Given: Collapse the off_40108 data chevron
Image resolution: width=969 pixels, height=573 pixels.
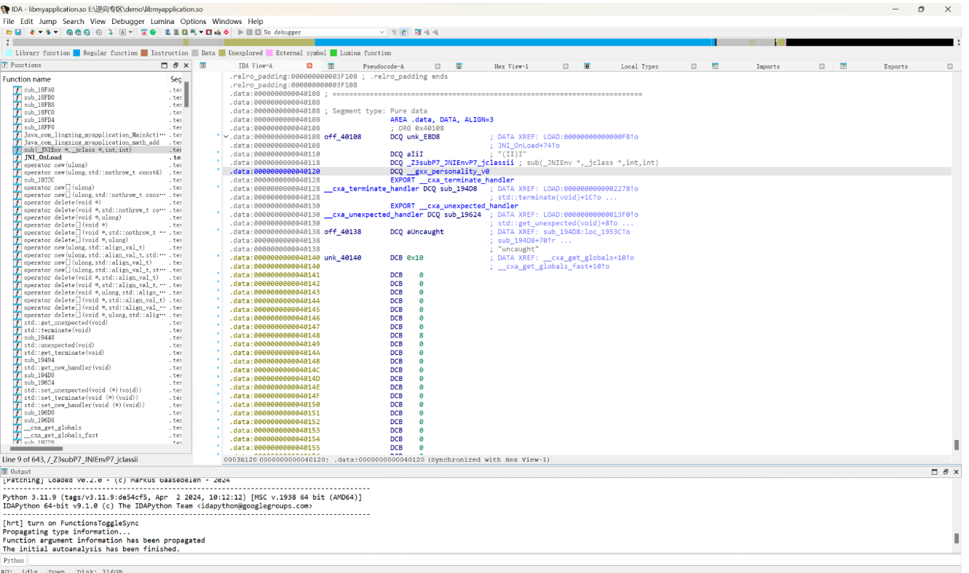Looking at the screenshot, I should point(225,137).
